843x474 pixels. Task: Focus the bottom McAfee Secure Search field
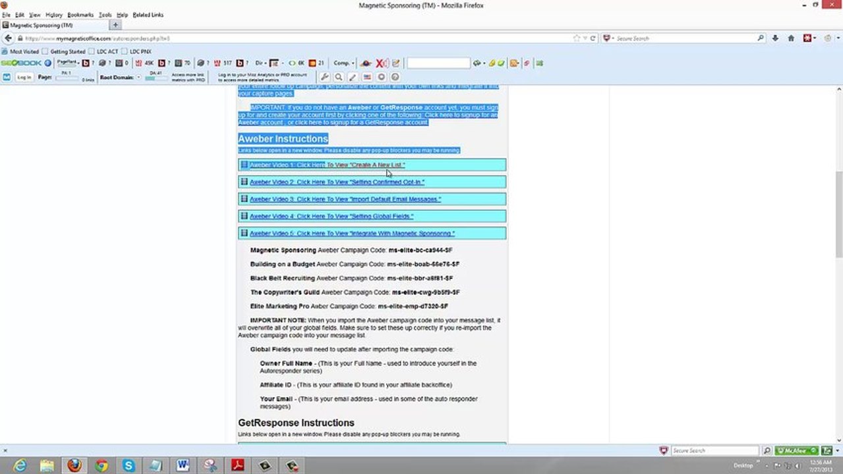(714, 451)
